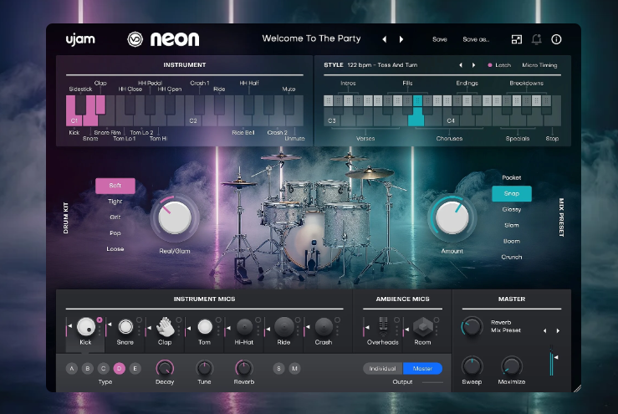Toggle the Clap channel output dot

178,319
